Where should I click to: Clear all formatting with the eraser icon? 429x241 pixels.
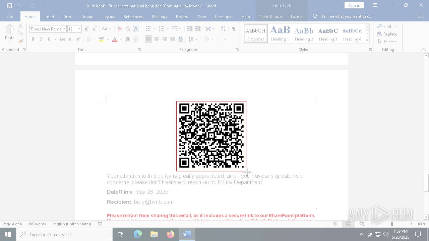point(120,29)
